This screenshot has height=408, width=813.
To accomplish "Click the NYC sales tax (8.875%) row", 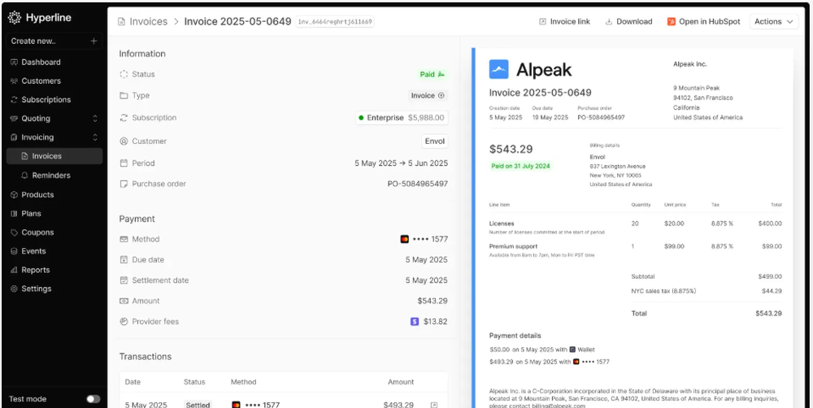I will [x=706, y=291].
